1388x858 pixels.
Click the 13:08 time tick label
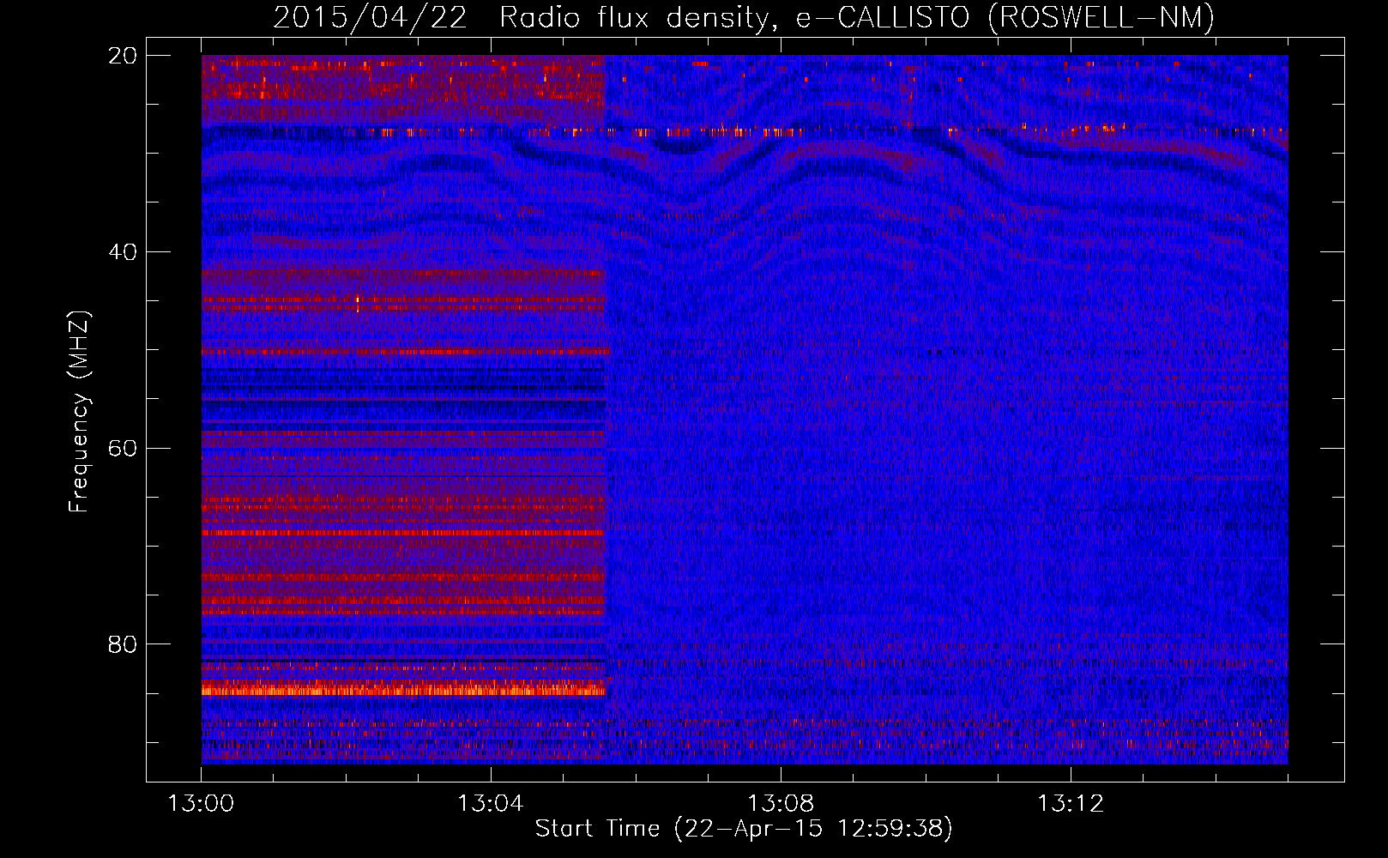tap(781, 803)
